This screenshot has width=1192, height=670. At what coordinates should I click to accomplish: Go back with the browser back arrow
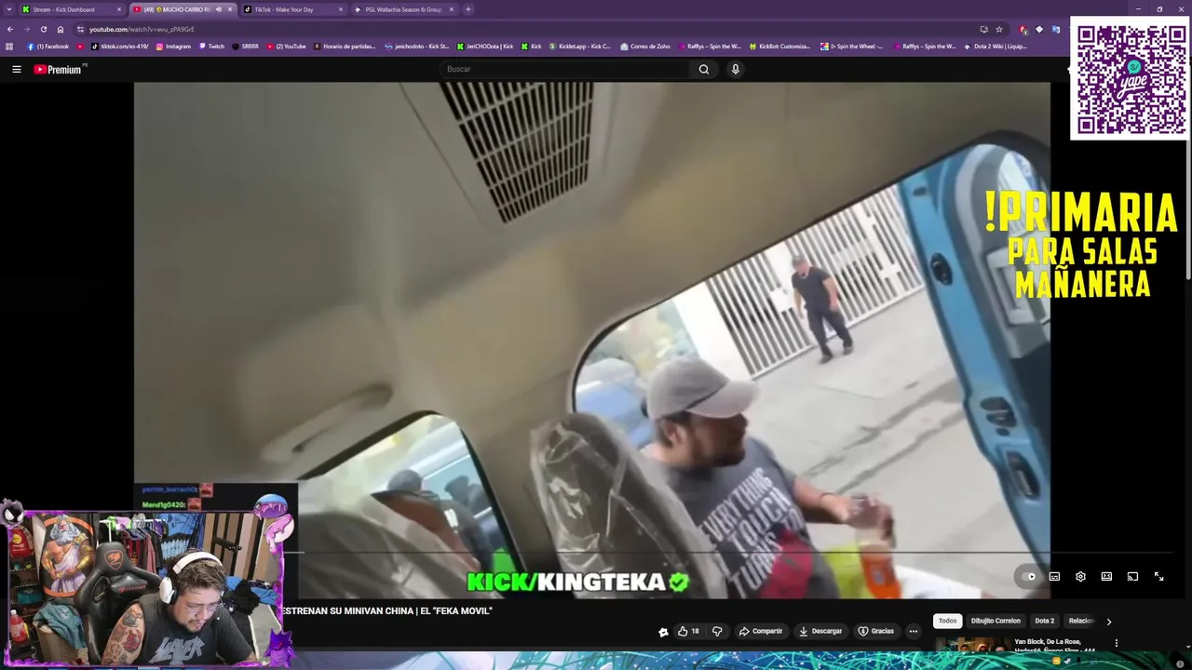[9, 29]
